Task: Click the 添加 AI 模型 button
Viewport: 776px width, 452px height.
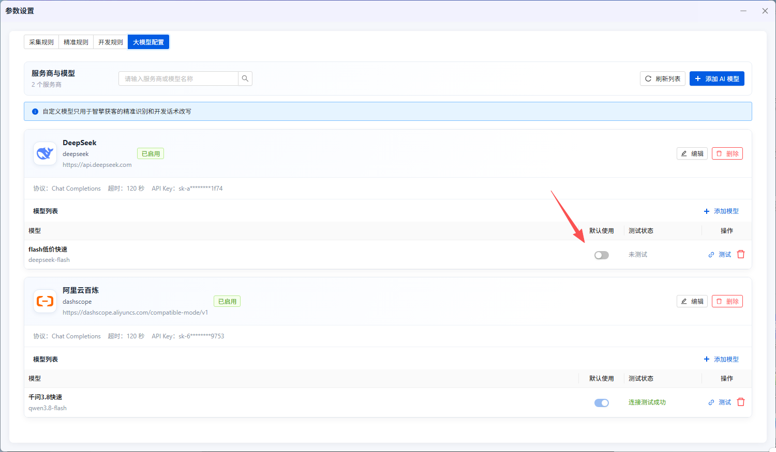Action: point(717,79)
